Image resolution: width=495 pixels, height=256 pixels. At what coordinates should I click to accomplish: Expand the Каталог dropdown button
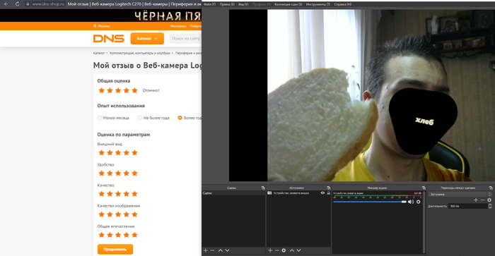[147, 38]
